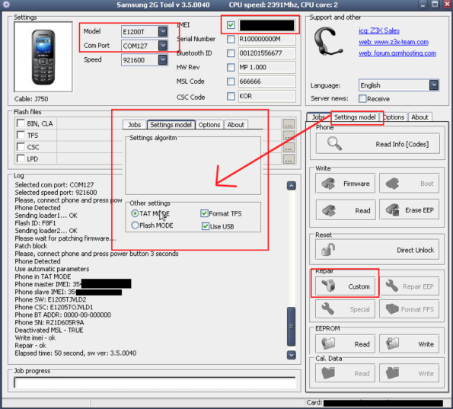The width and height of the screenshot is (453, 409).
Task: Click the headset support icon
Action: click(x=328, y=42)
